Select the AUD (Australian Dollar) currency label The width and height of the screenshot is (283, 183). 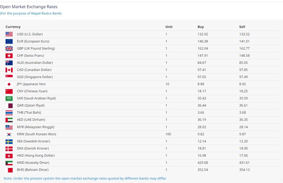[x=35, y=63]
